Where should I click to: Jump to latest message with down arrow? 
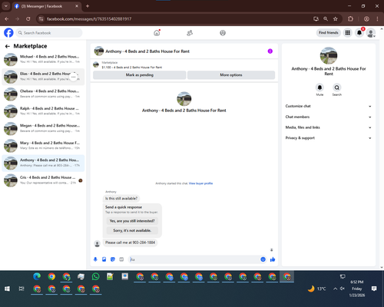click(x=272, y=250)
